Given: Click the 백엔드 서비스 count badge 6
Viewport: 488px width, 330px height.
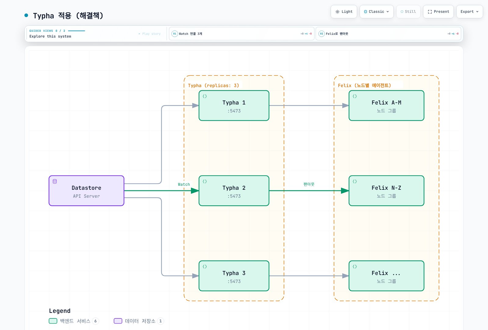Looking at the screenshot, I should point(95,321).
